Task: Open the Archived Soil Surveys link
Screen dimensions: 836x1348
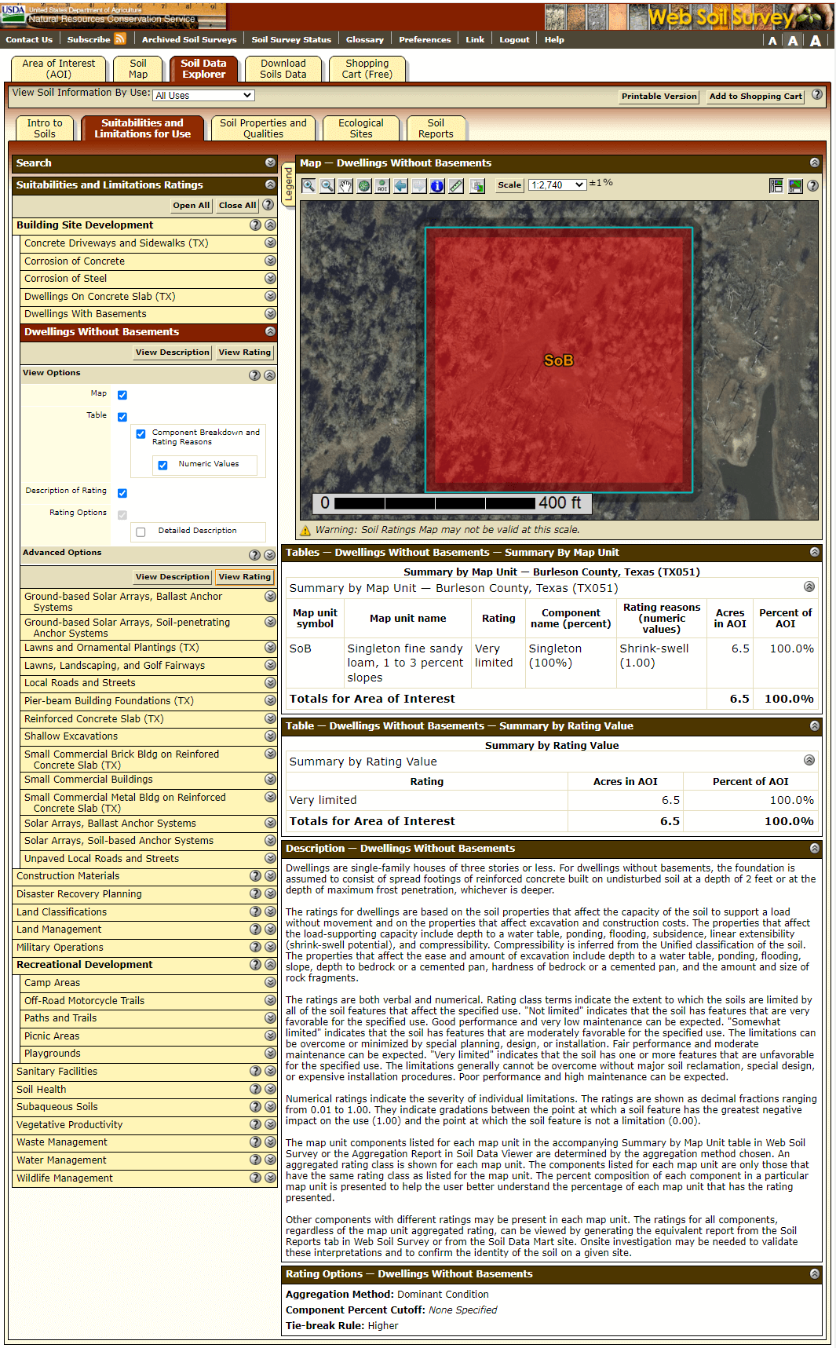Action: click(x=189, y=39)
